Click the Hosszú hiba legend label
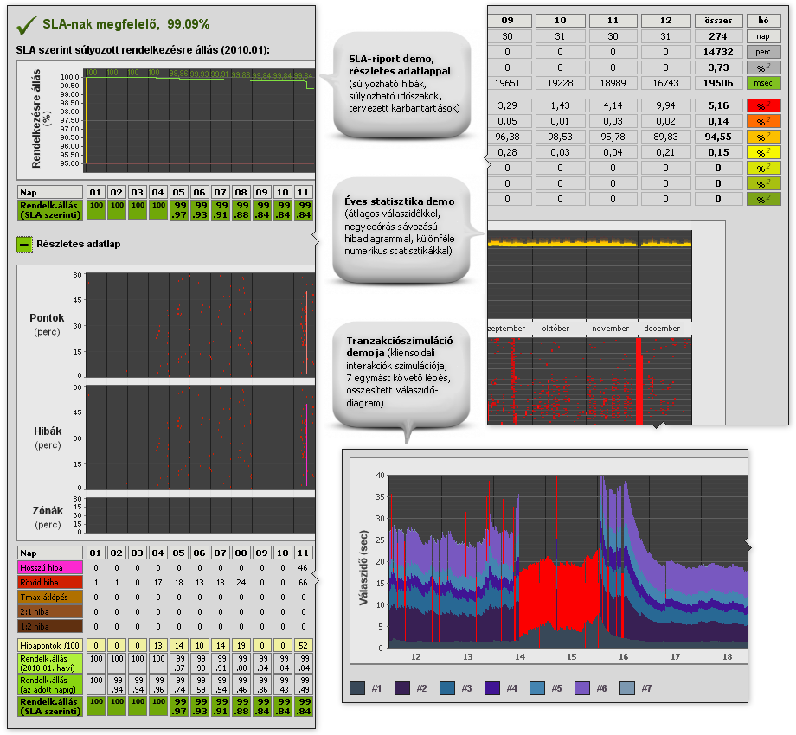Viewport: 796px width, 735px height. click(x=48, y=567)
